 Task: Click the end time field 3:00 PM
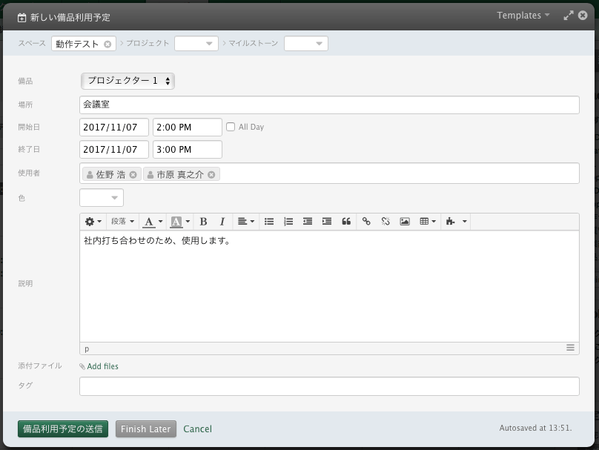pos(187,149)
